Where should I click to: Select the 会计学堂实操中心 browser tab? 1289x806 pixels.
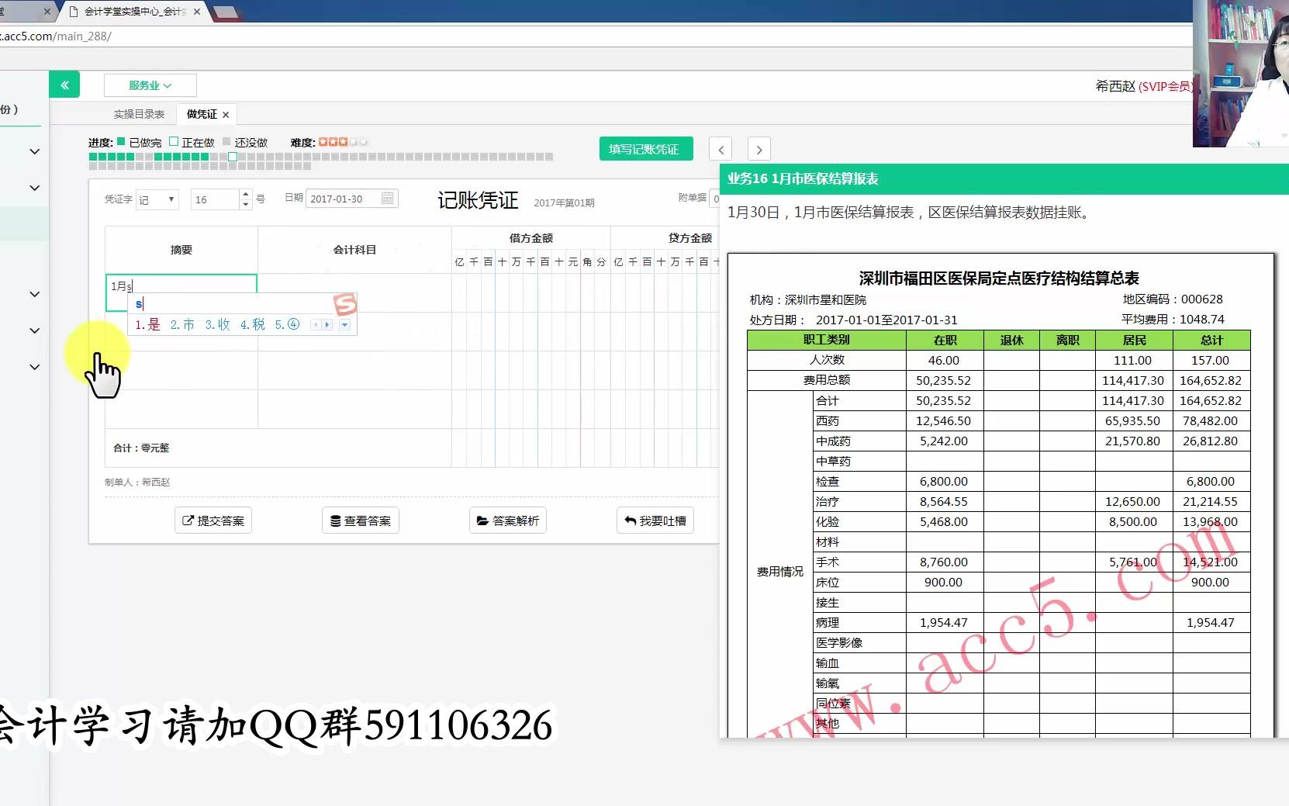(x=132, y=12)
